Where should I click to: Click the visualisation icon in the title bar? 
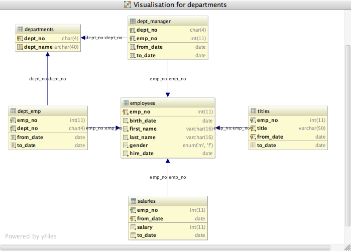click(x=128, y=5)
